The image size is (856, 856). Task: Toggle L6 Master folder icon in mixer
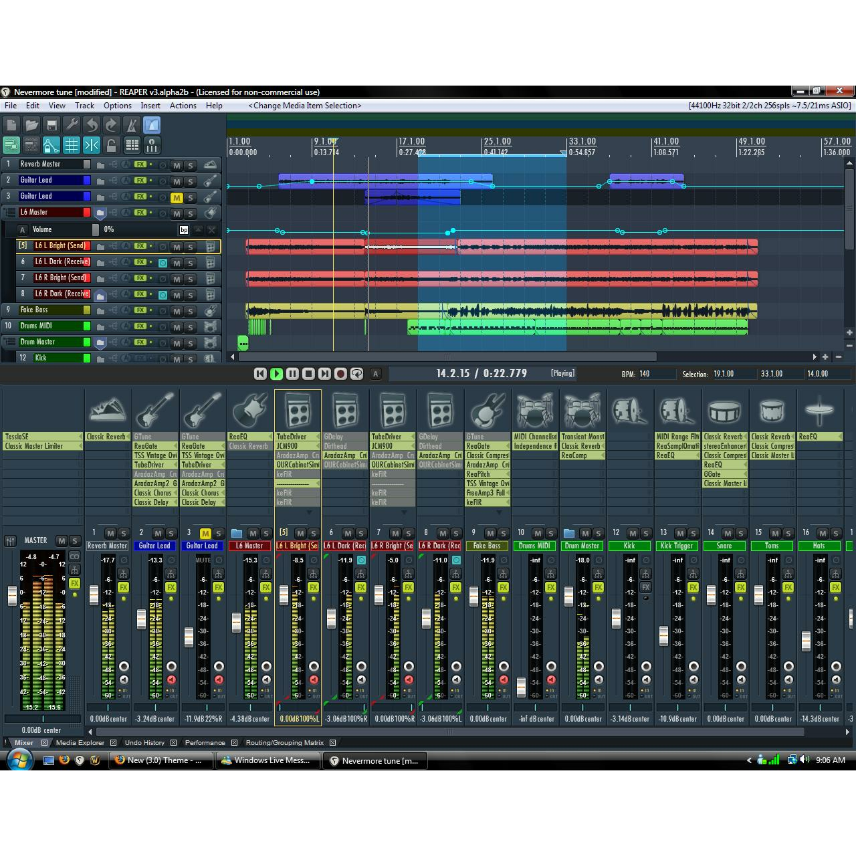click(x=237, y=533)
